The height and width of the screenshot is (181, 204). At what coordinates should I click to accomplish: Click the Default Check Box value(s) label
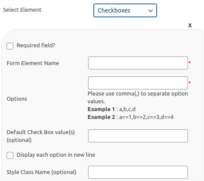[41, 136]
